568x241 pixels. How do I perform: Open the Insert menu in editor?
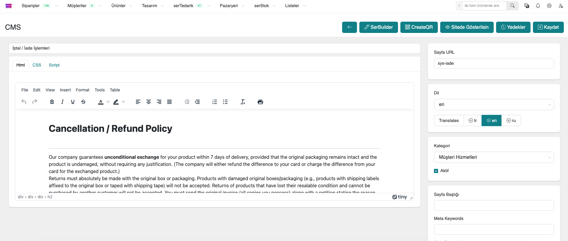click(65, 90)
